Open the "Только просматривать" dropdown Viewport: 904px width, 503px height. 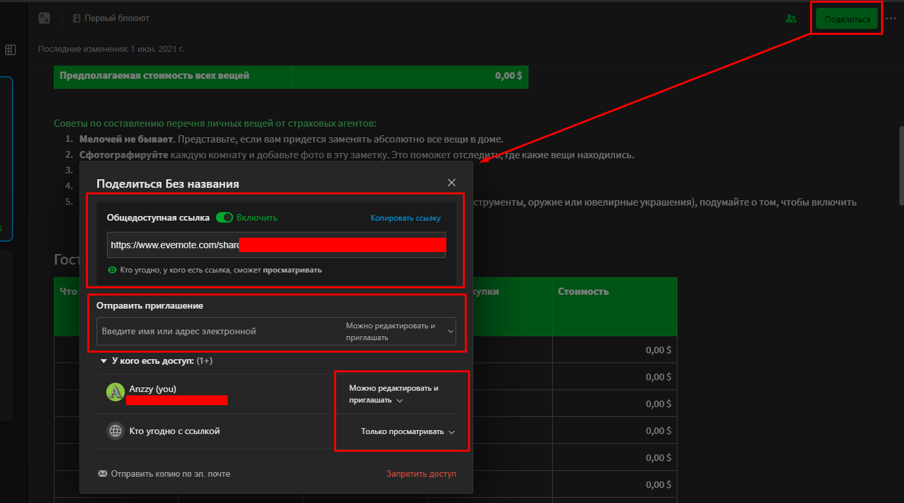(406, 431)
